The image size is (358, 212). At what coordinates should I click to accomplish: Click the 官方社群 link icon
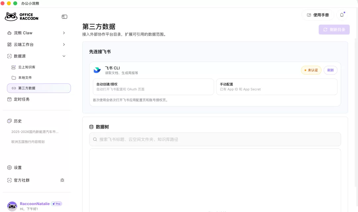point(9,180)
